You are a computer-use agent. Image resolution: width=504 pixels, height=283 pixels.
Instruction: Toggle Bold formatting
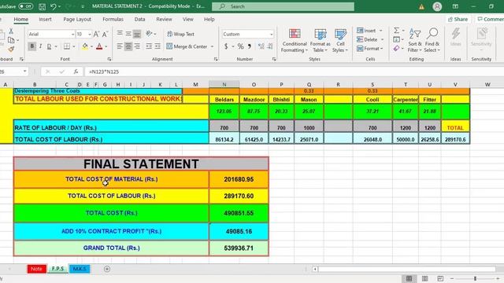click(x=31, y=46)
